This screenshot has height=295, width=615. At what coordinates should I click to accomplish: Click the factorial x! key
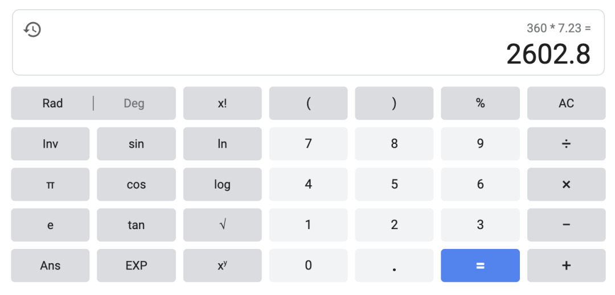(x=223, y=103)
